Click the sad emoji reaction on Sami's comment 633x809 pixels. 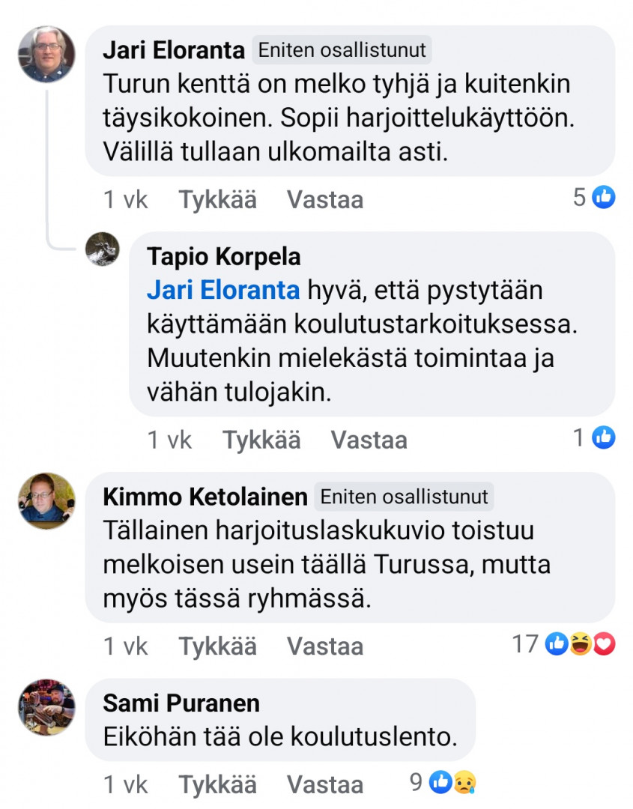click(x=464, y=783)
